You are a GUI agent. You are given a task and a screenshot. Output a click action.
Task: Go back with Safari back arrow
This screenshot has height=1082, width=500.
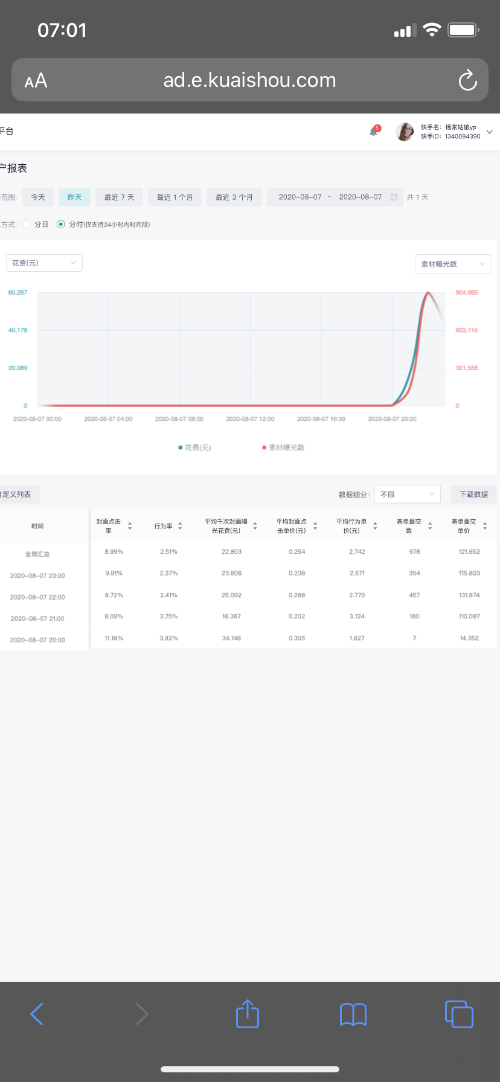tap(37, 1014)
